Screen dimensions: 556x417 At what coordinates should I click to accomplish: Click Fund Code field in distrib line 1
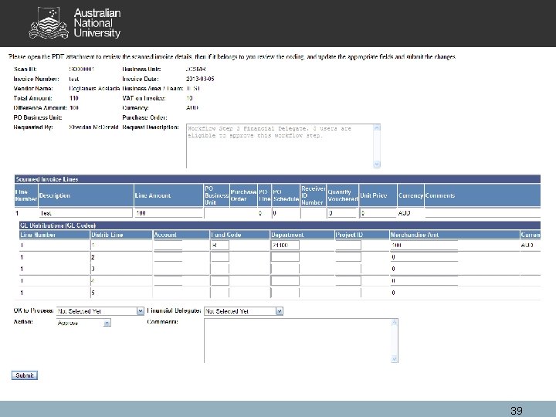[x=220, y=245]
